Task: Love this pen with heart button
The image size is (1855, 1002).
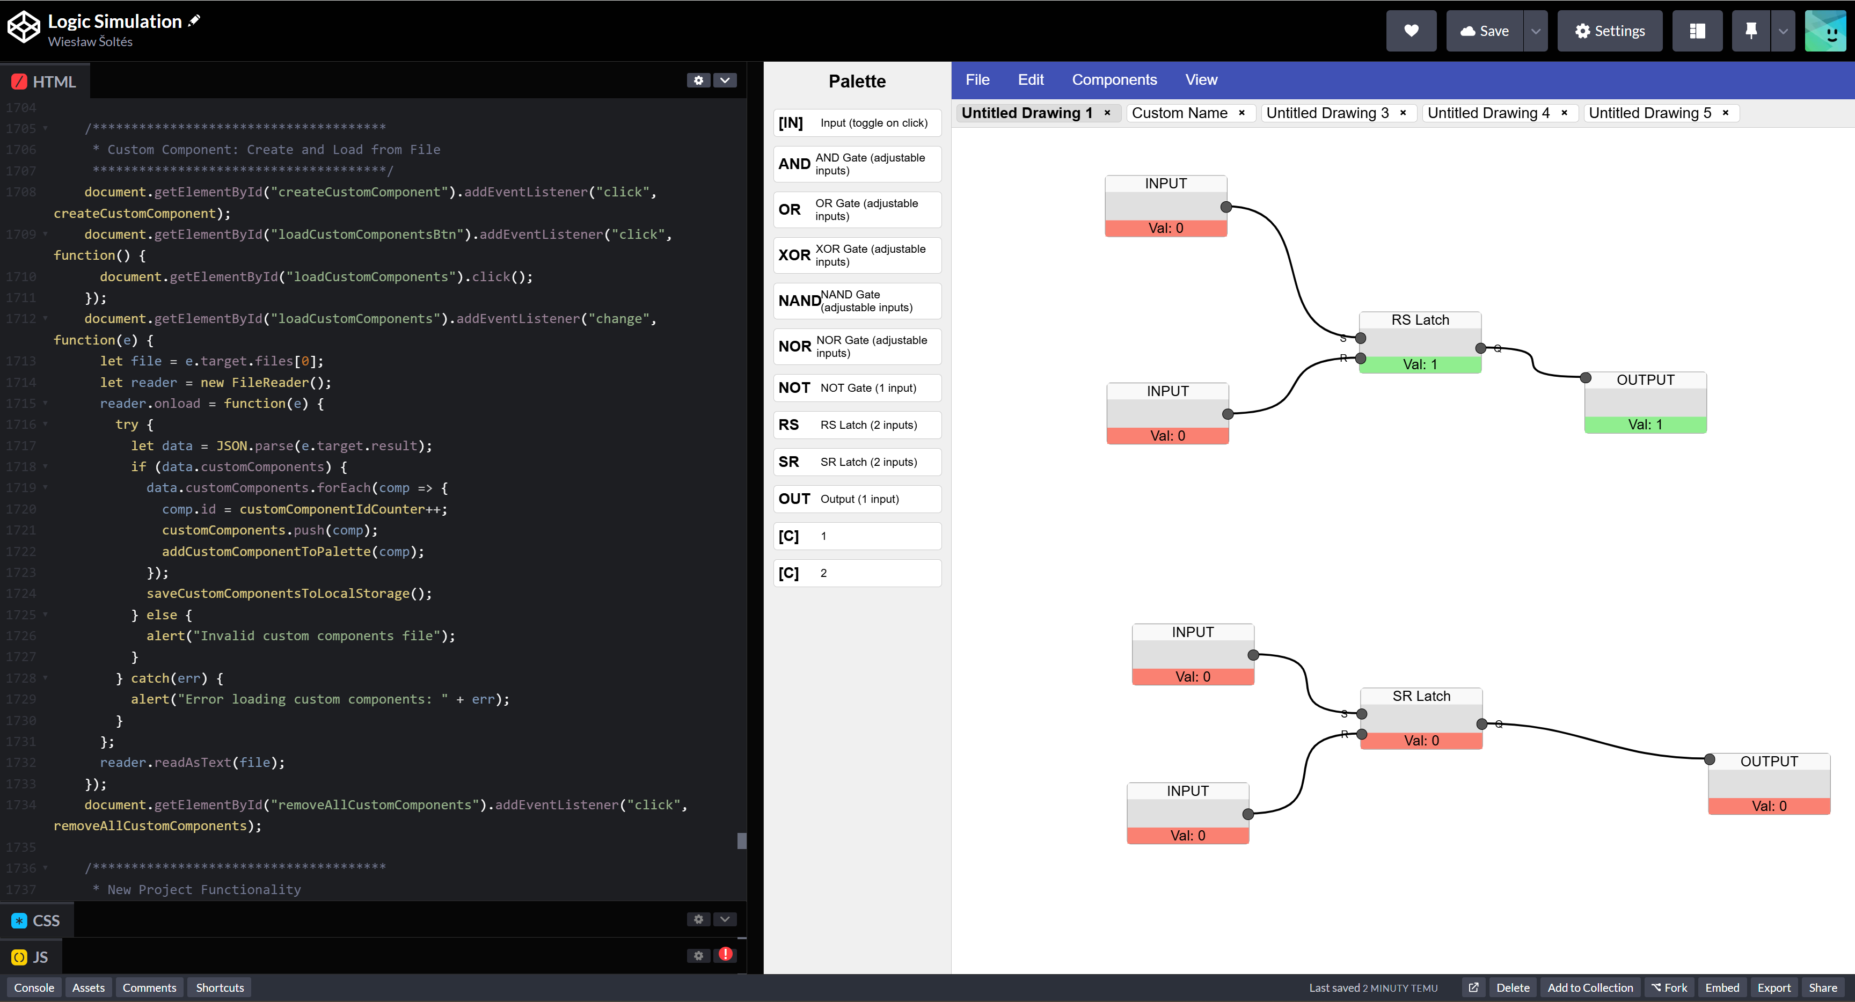Action: coord(1411,31)
